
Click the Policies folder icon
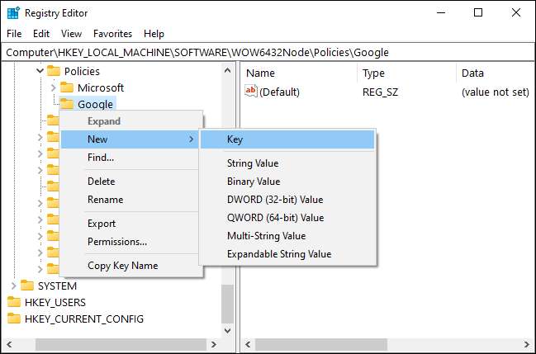(54, 71)
